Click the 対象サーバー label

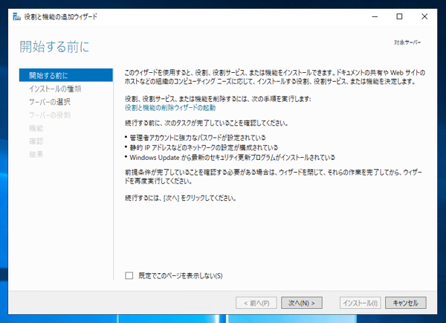[407, 42]
